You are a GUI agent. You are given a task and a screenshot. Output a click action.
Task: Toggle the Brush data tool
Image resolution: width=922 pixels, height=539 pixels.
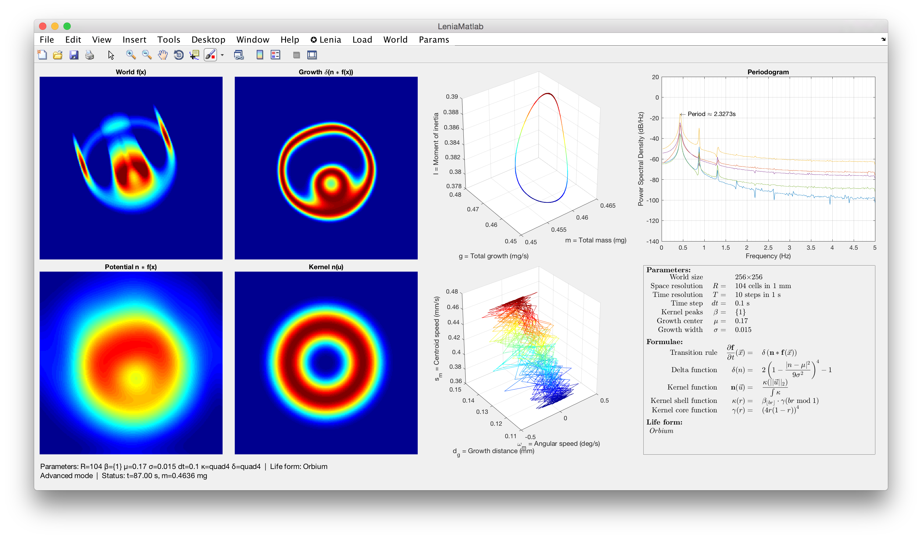[x=210, y=55]
